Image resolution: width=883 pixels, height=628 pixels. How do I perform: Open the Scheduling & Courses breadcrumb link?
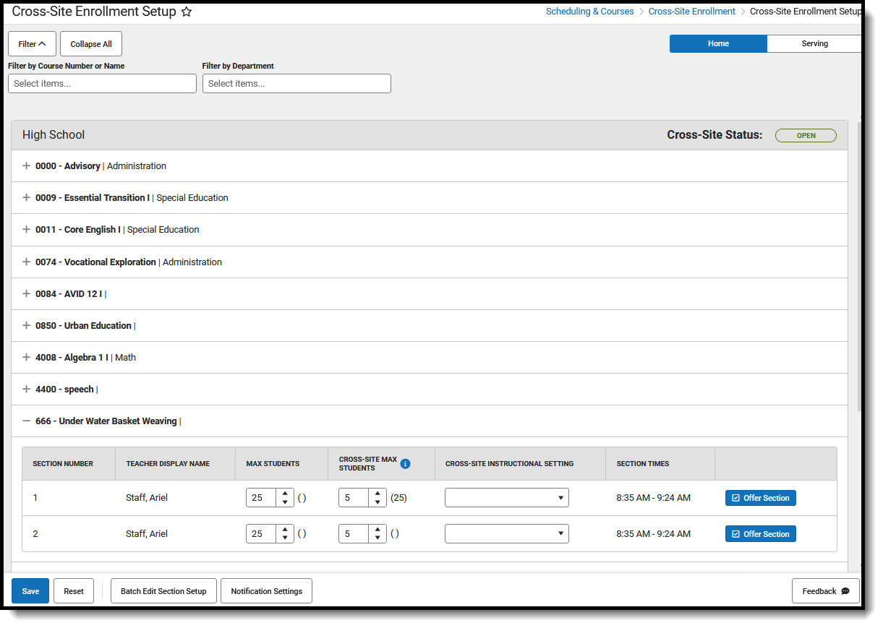tap(589, 12)
